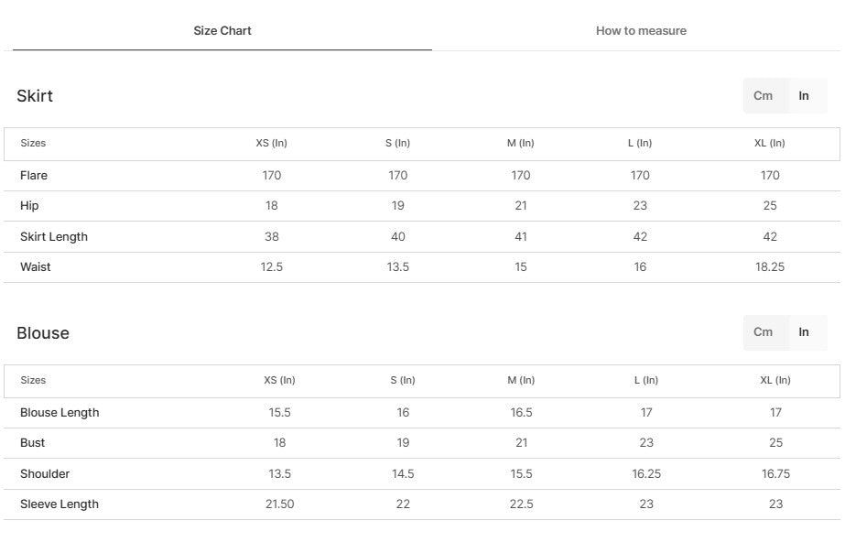Click the Flare row label
Screen dimensions: 845x542
34,176
